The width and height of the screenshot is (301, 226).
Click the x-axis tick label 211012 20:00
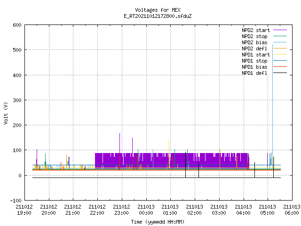[49, 210]
